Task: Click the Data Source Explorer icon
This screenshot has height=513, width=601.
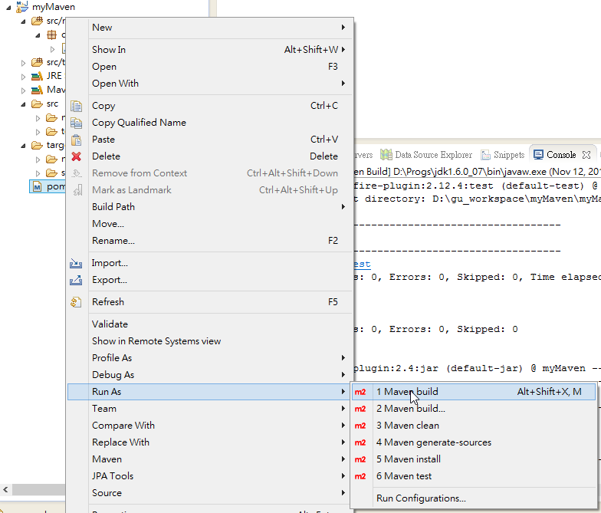Action: [x=386, y=155]
